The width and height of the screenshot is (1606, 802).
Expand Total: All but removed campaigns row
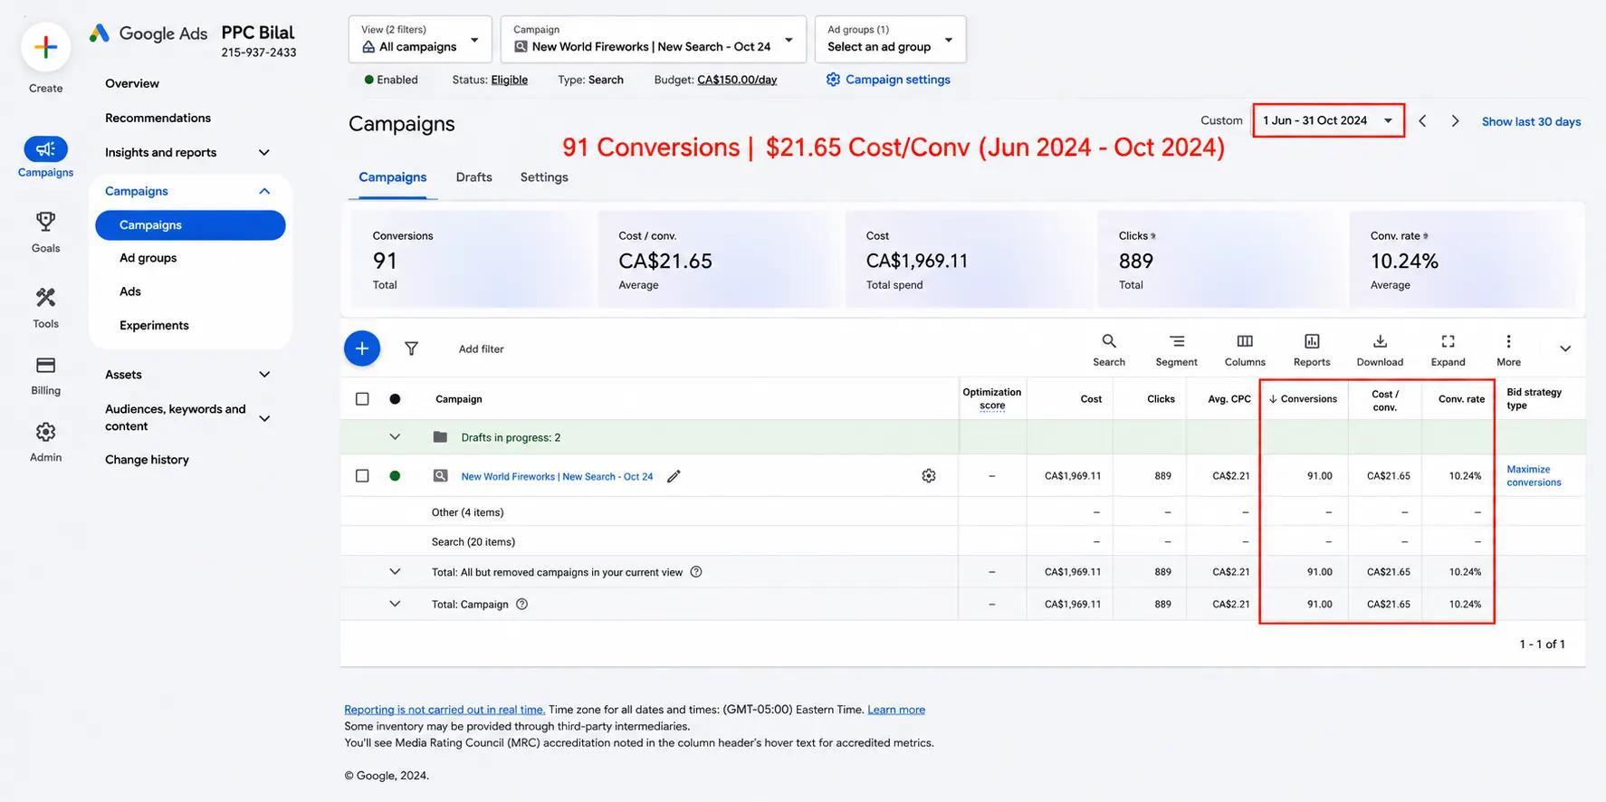click(395, 572)
